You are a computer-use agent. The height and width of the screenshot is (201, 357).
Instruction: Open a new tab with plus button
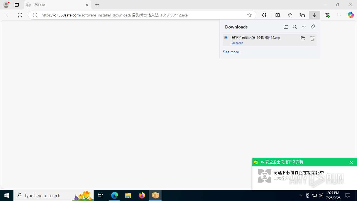point(97,5)
